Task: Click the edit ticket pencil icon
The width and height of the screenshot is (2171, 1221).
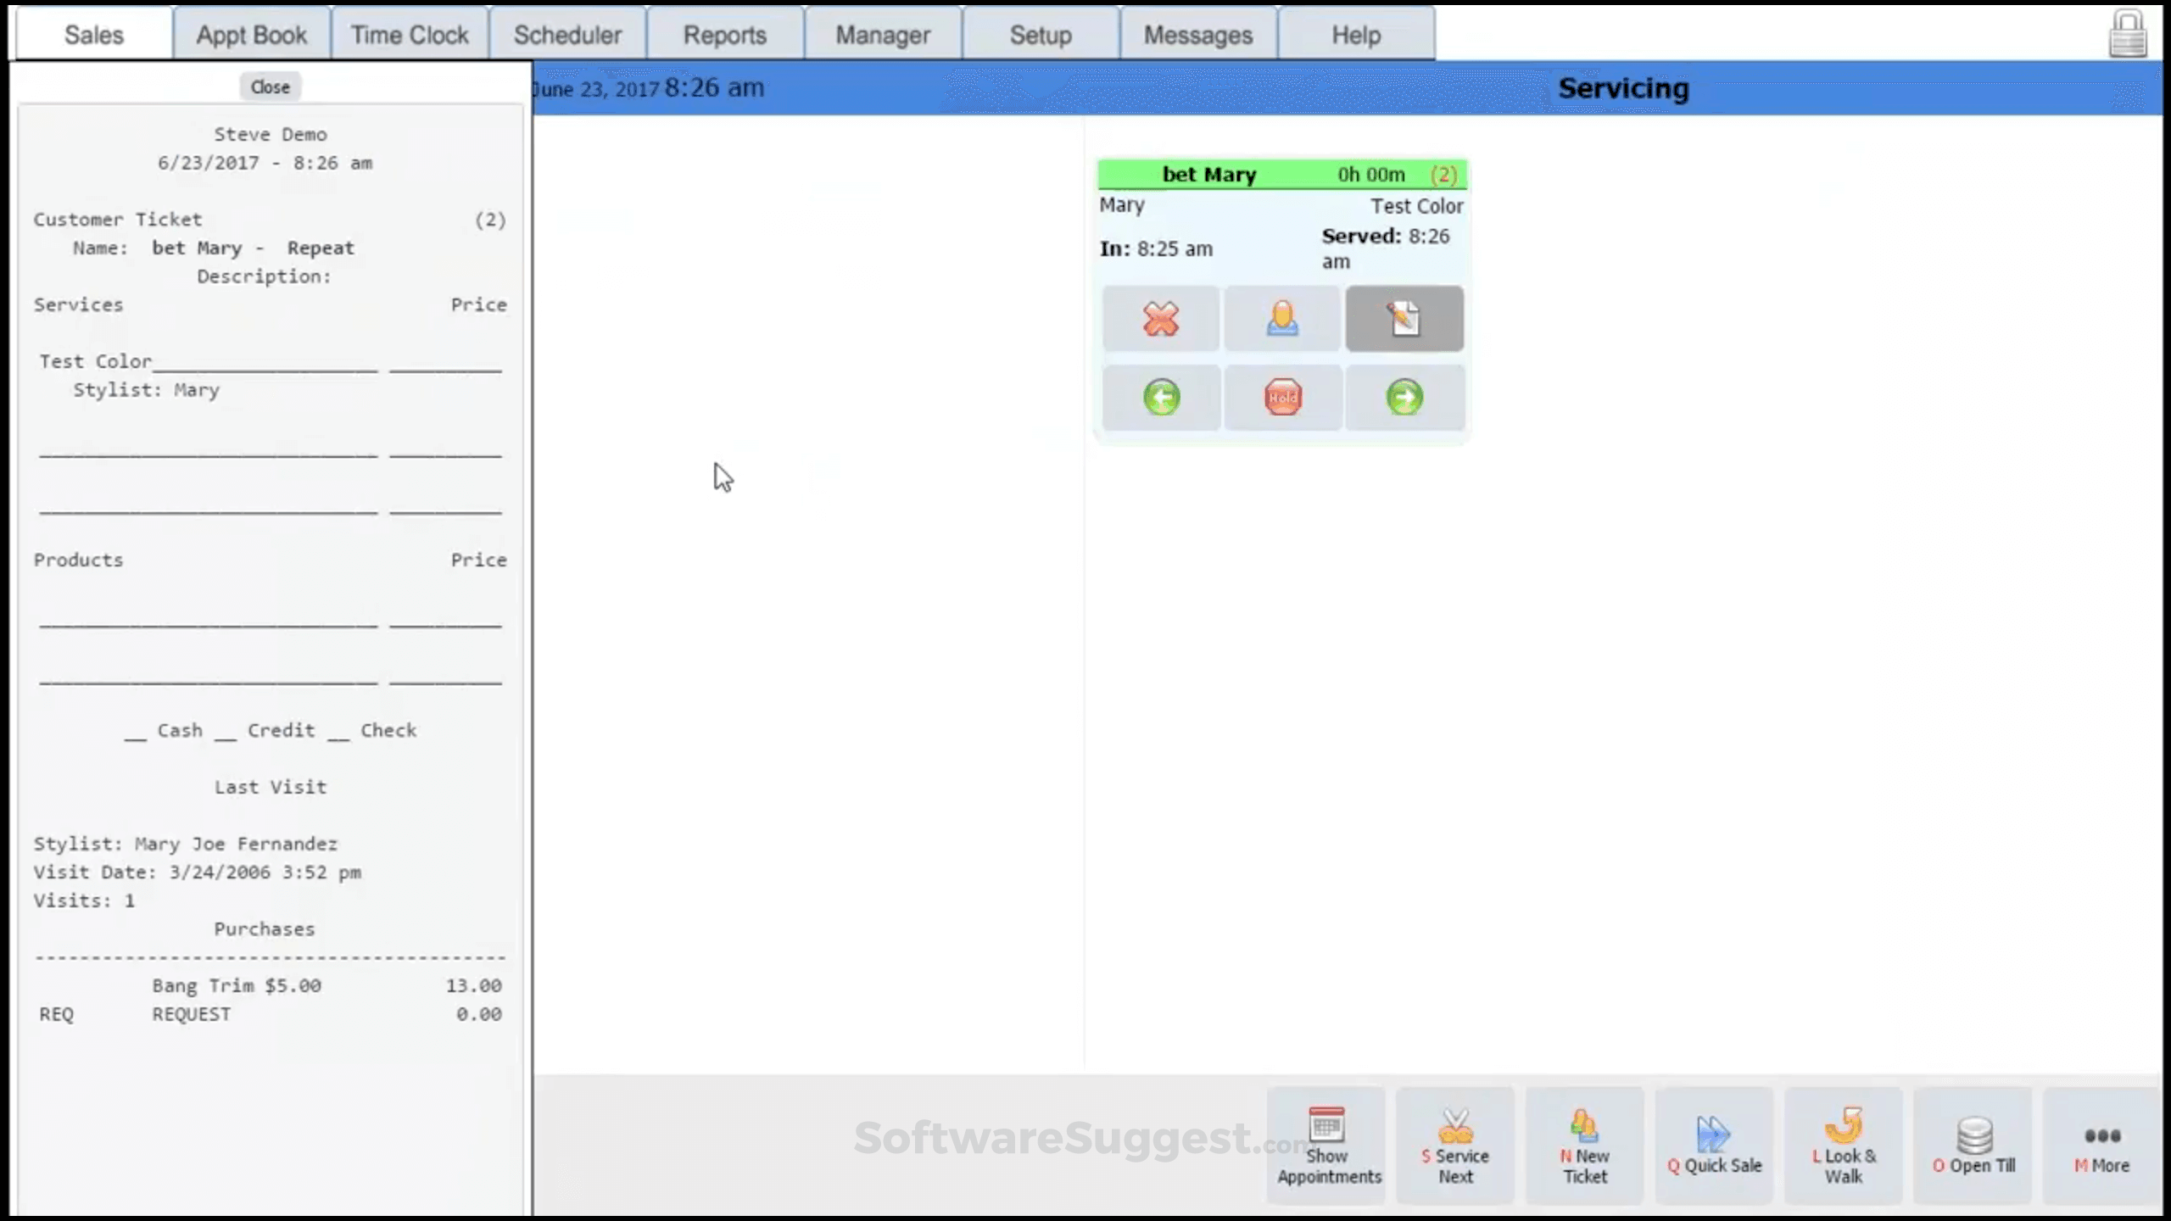Action: tap(1404, 319)
